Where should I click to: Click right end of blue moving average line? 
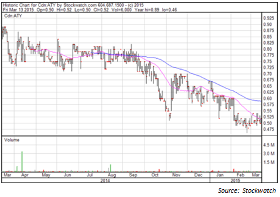coord(261,101)
